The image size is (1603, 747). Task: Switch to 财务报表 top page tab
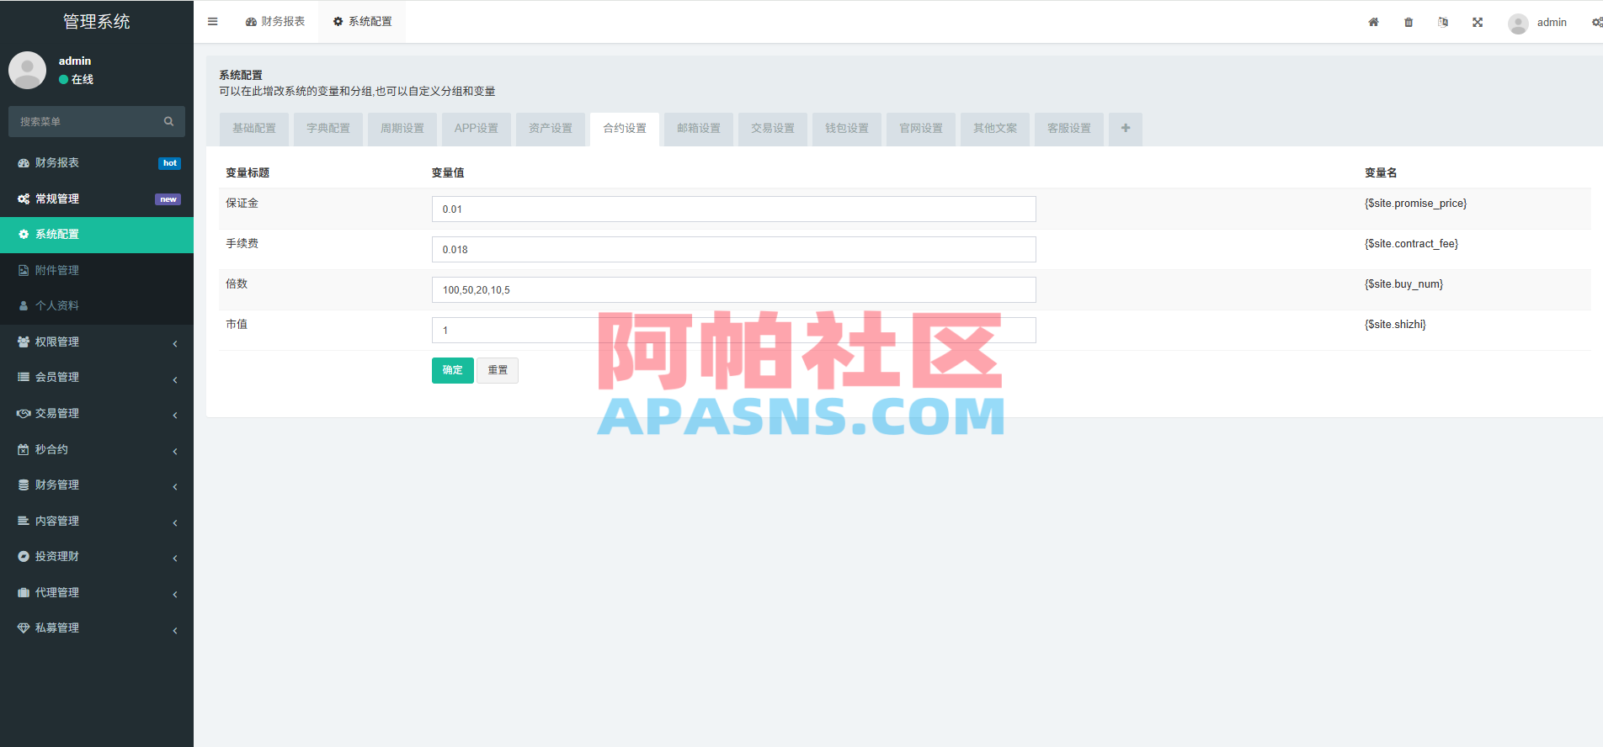[x=275, y=22]
